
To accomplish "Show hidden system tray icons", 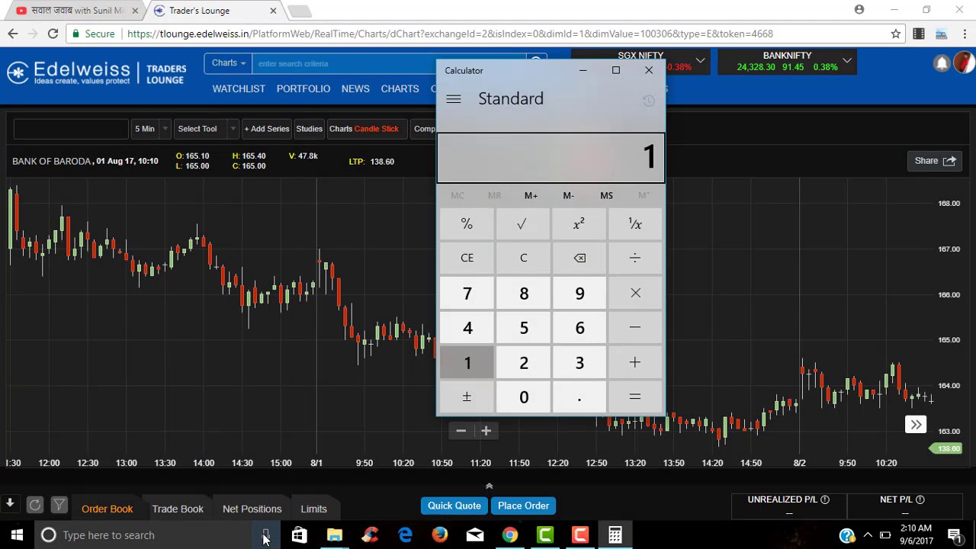I will (x=868, y=535).
